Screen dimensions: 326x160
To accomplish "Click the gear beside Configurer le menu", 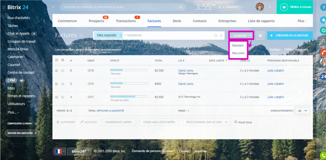I will [35, 123].
